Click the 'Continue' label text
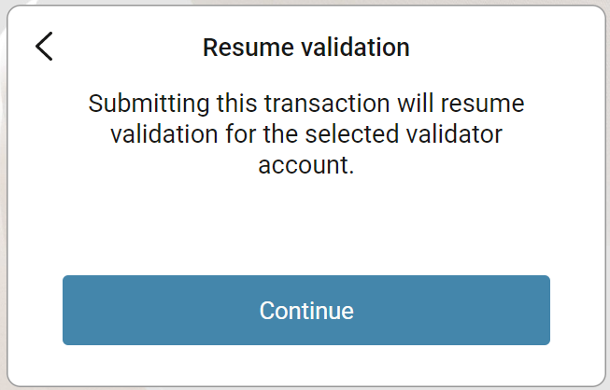This screenshot has height=390, width=610. 306,311
